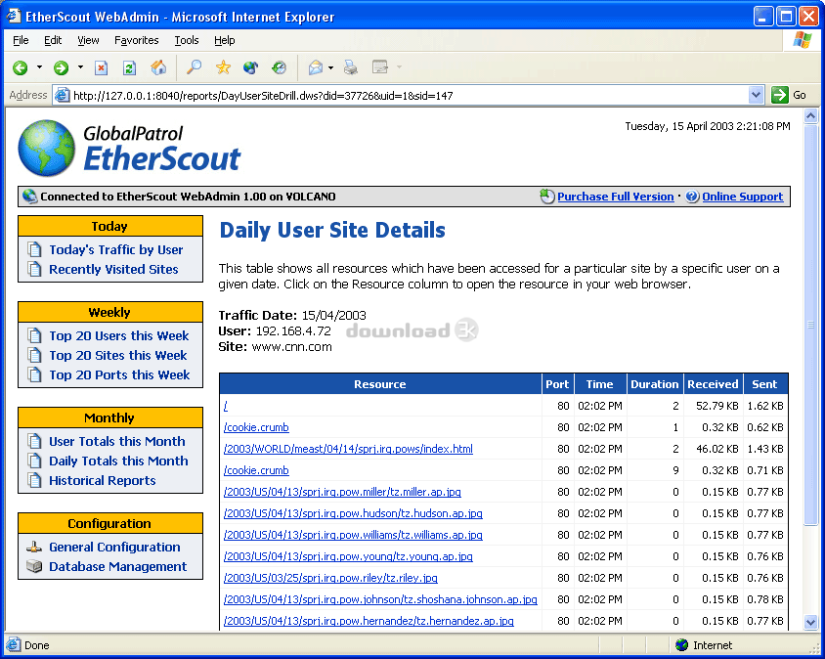Click the Online Support help icon
This screenshot has height=659, width=825.
point(692,197)
